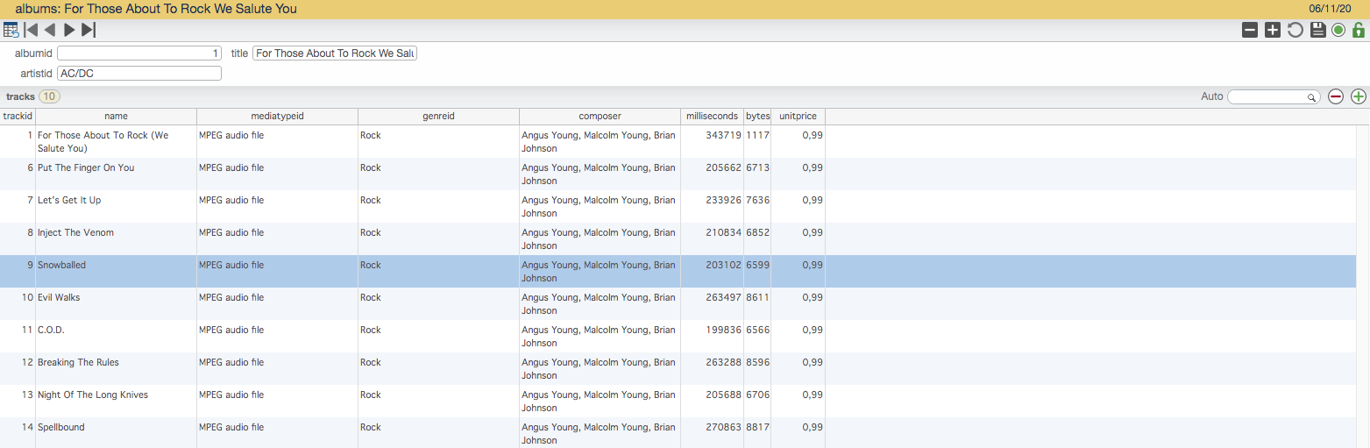Screen dimensions: 1370x448
Task: Click milliseconds value 270863
Action: [723, 428]
